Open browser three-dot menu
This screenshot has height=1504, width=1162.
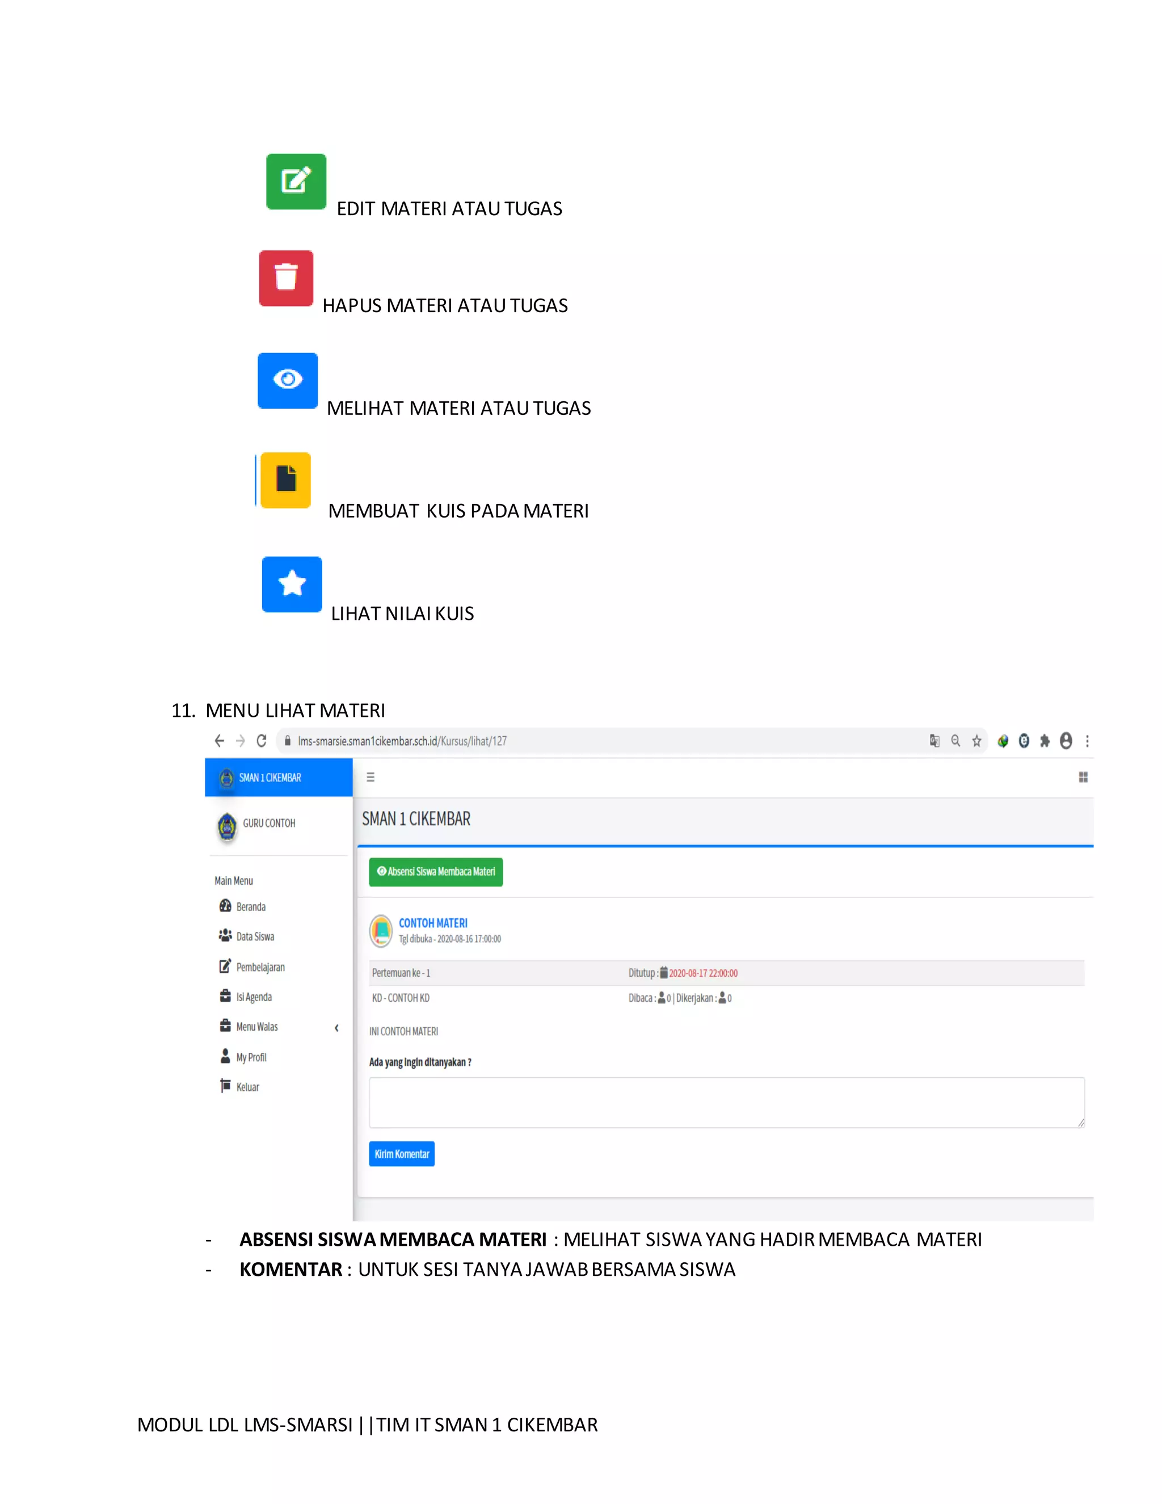coord(1087,741)
